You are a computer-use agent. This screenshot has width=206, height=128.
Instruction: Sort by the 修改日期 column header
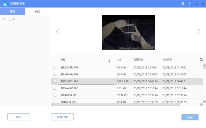click(x=167, y=60)
